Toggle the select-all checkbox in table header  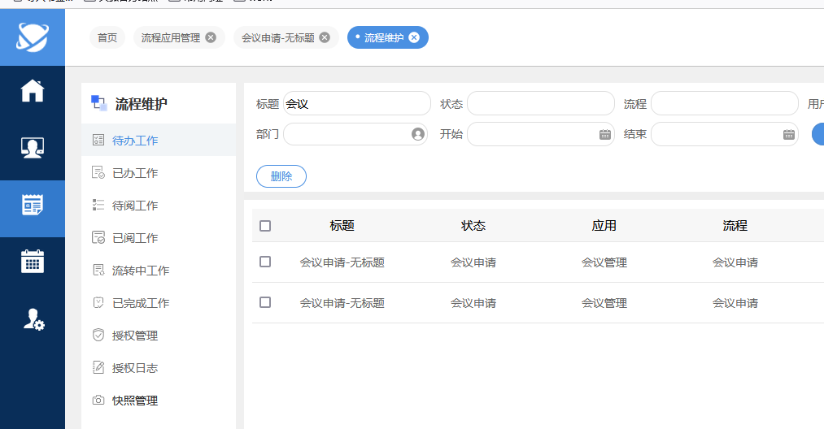[x=265, y=226]
